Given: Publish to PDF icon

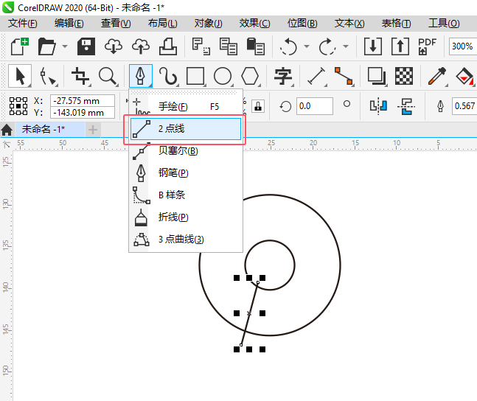Looking at the screenshot, I should [x=427, y=46].
